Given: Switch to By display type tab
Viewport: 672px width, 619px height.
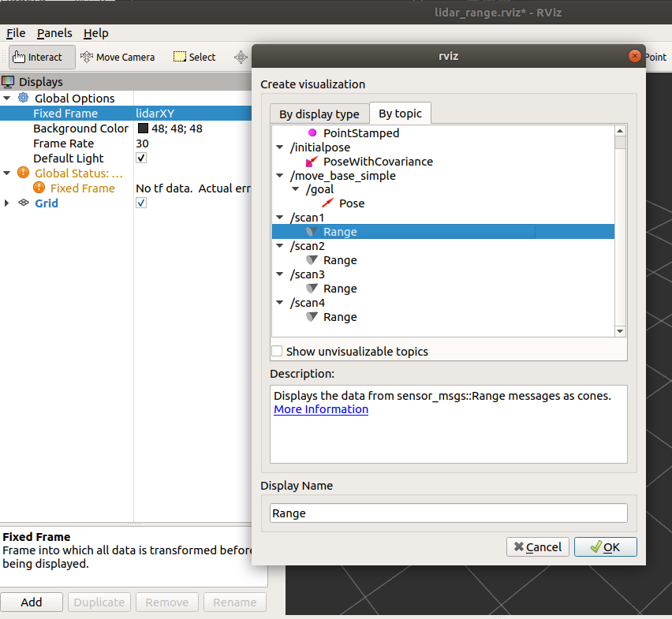Looking at the screenshot, I should pyautogui.click(x=319, y=114).
